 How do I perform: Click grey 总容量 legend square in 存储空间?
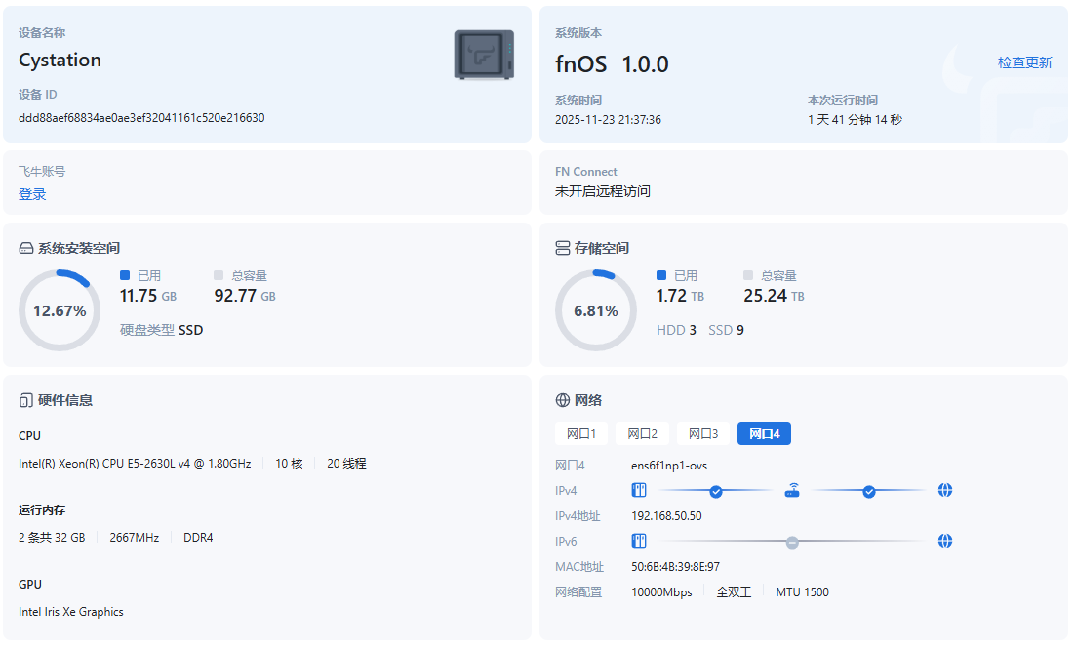(x=748, y=276)
